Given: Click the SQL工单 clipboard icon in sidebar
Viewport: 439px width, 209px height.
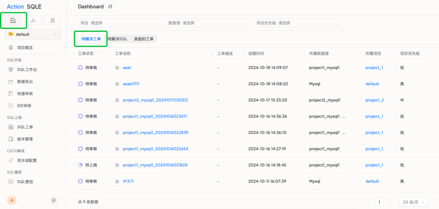Looking at the screenshot, I should tap(11, 127).
